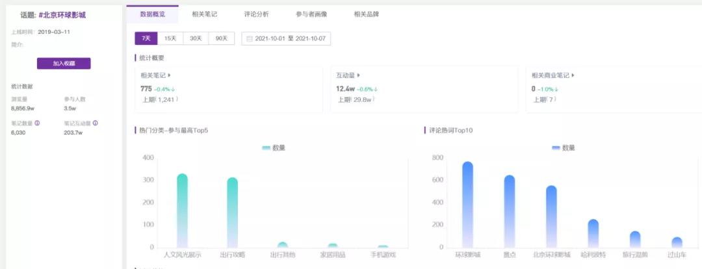Toggle the blue 数量 legend in Top10 chart
The image size is (702, 269).
click(x=563, y=147)
